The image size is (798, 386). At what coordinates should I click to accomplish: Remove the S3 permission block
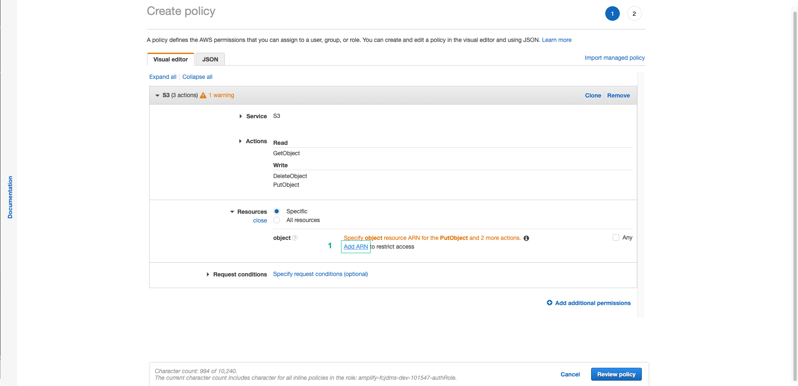coord(619,95)
